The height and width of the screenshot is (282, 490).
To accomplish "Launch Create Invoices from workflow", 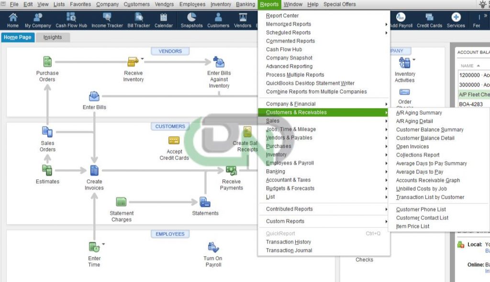I will click(x=94, y=171).
